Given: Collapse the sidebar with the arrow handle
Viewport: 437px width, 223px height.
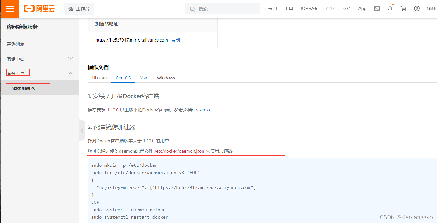Looking at the screenshot, I should pyautogui.click(x=82, y=130).
